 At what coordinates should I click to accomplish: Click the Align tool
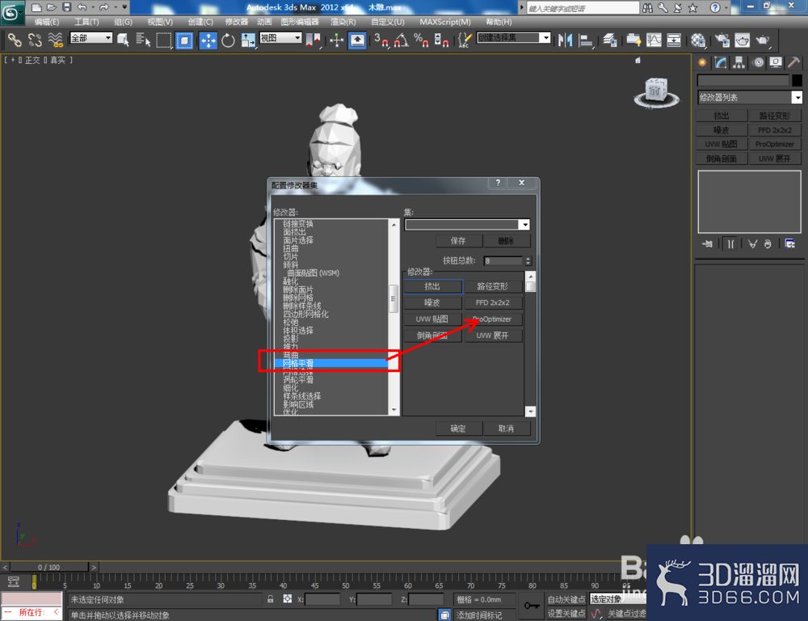[x=586, y=40]
